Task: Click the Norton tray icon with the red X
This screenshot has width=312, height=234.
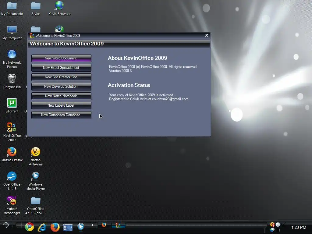Action: (272, 225)
